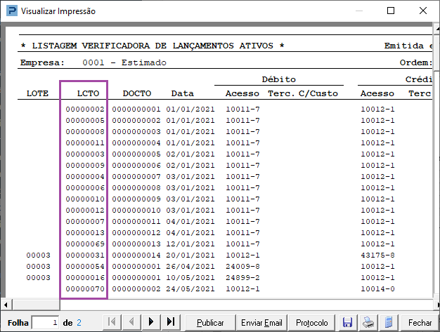Image resolution: width=440 pixels, height=332 pixels.
Task: Go to the previous page
Action: pyautogui.click(x=131, y=322)
